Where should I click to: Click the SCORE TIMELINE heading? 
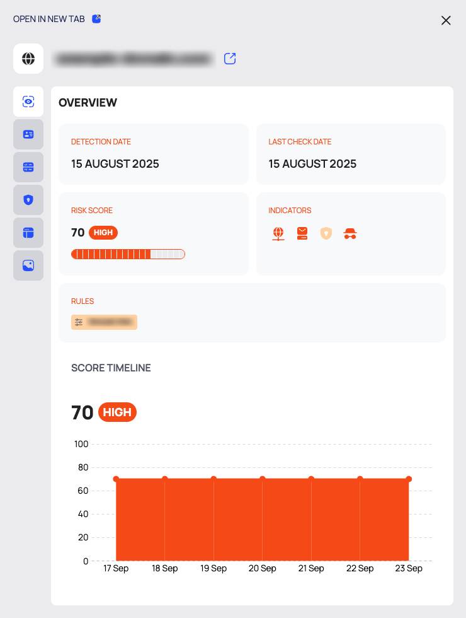click(111, 368)
